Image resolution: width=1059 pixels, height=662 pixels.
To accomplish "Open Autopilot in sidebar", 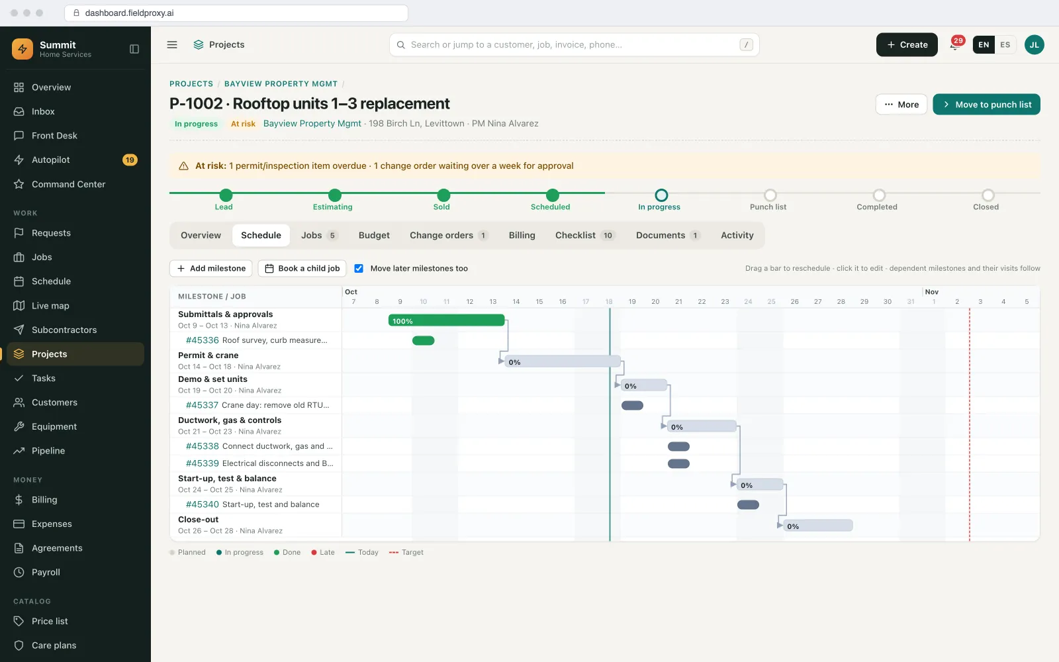I will [x=75, y=160].
